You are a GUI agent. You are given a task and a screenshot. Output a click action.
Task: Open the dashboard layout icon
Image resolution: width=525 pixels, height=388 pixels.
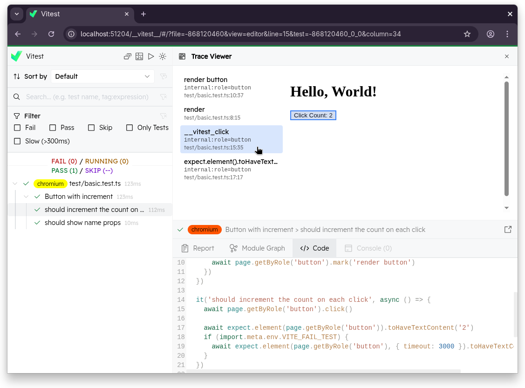pyautogui.click(x=139, y=56)
